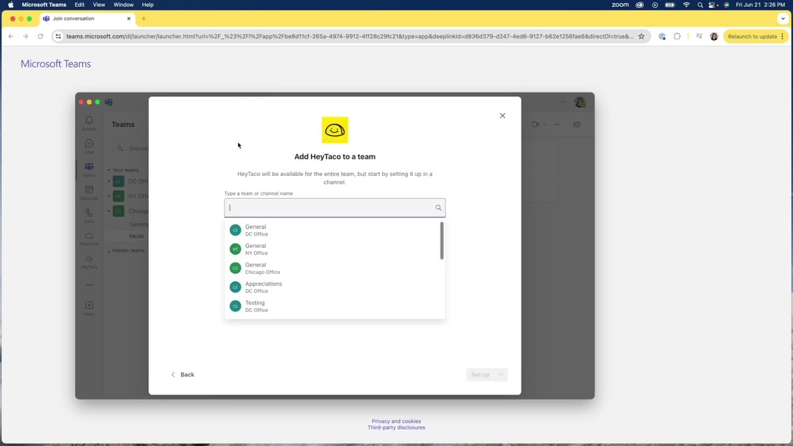Open the Extensions puzzle icon
This screenshot has width=793, height=446.
(677, 37)
